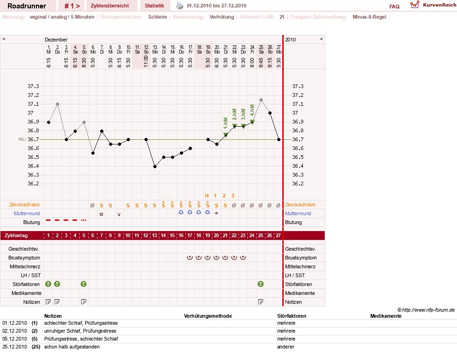The width and height of the screenshot is (457, 362).
Task: Click the printer icon next to the date range
Action: point(180,6)
